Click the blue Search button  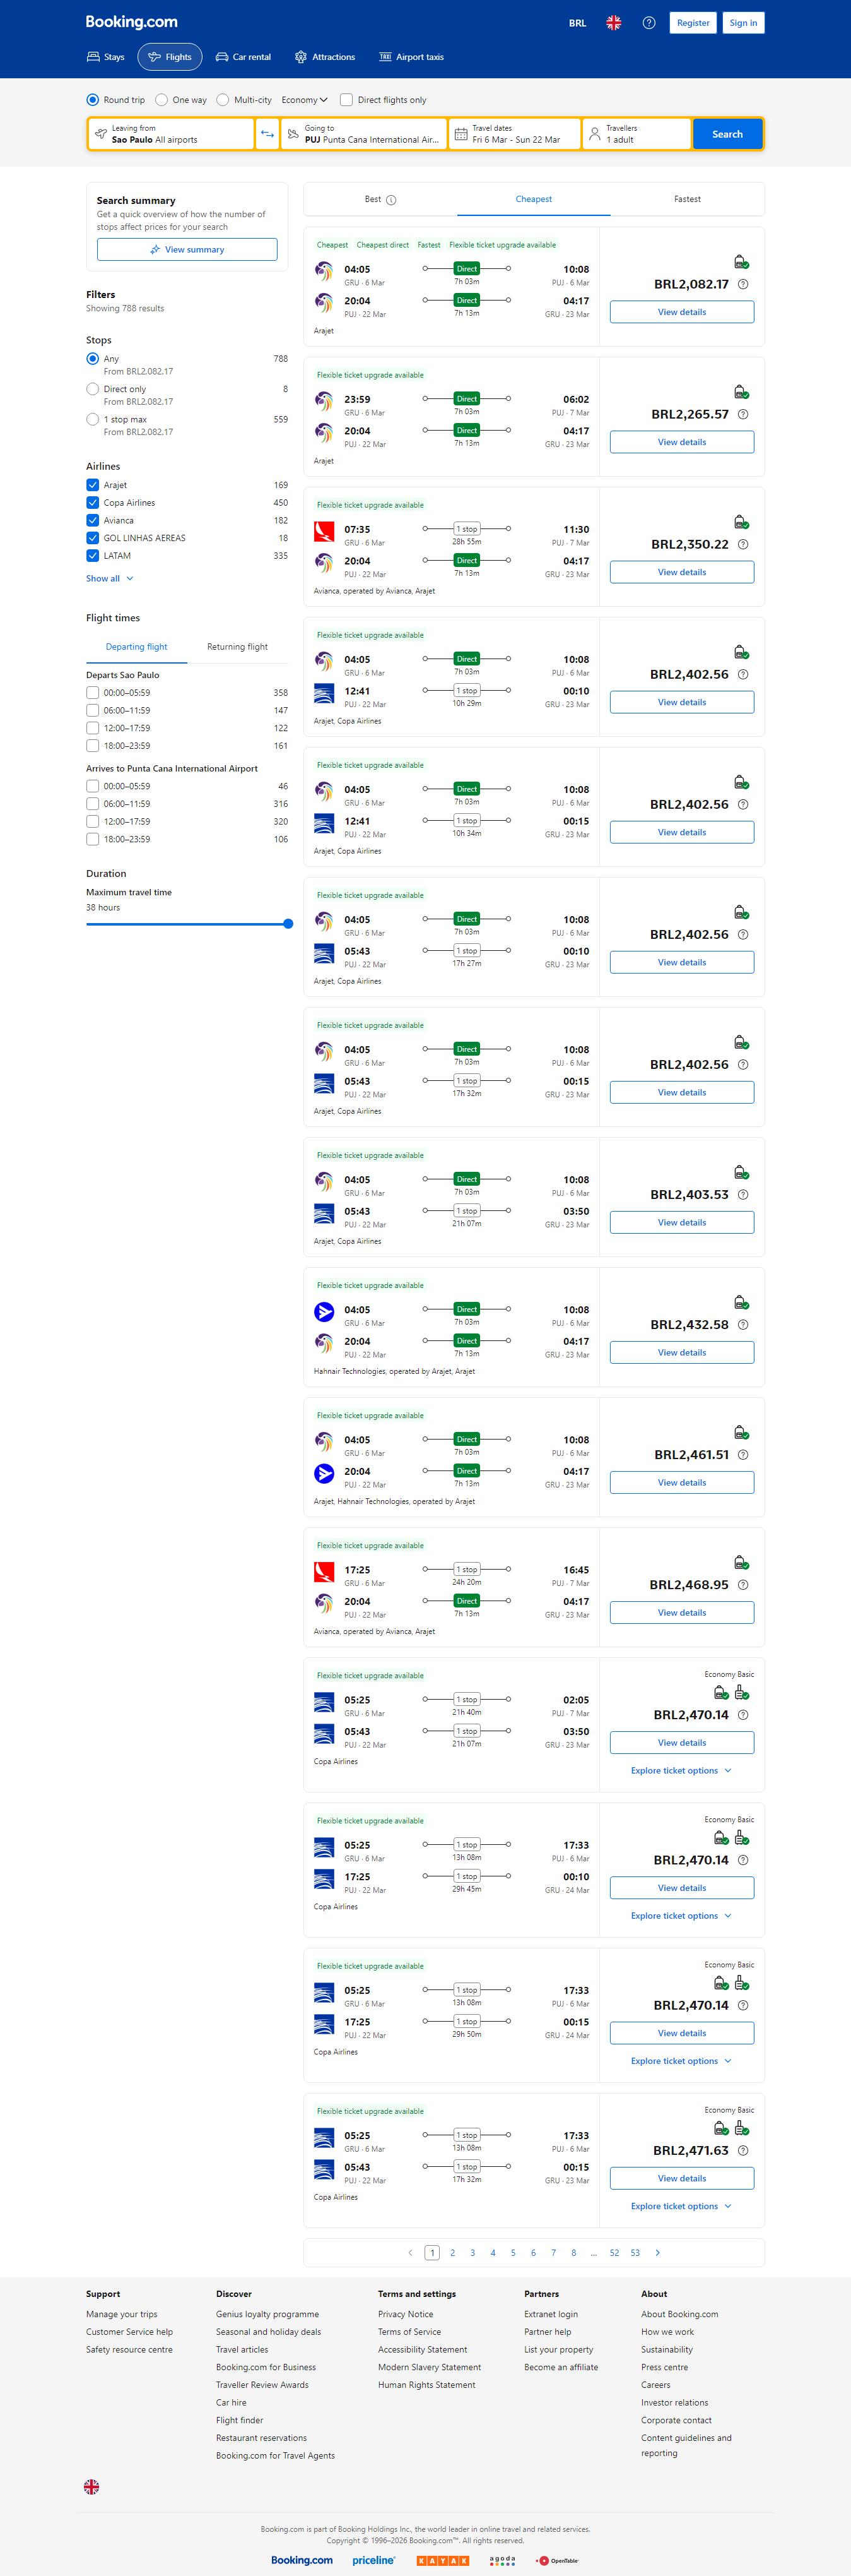tap(726, 134)
